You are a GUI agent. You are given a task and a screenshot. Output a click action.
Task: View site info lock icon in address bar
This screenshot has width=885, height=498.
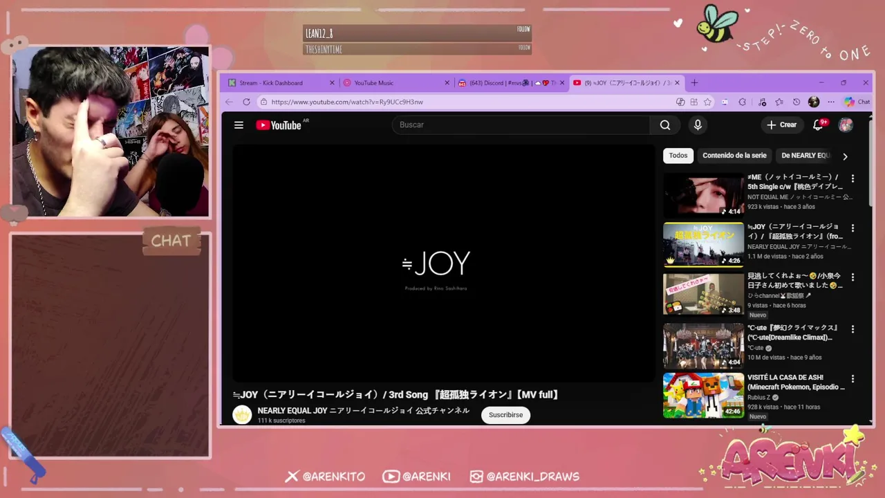pyautogui.click(x=263, y=102)
